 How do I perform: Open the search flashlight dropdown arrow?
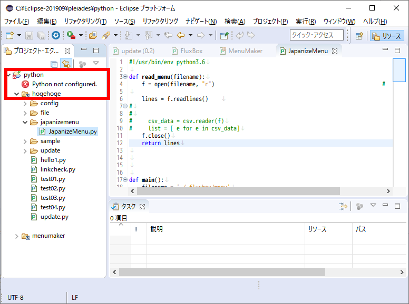(115, 35)
